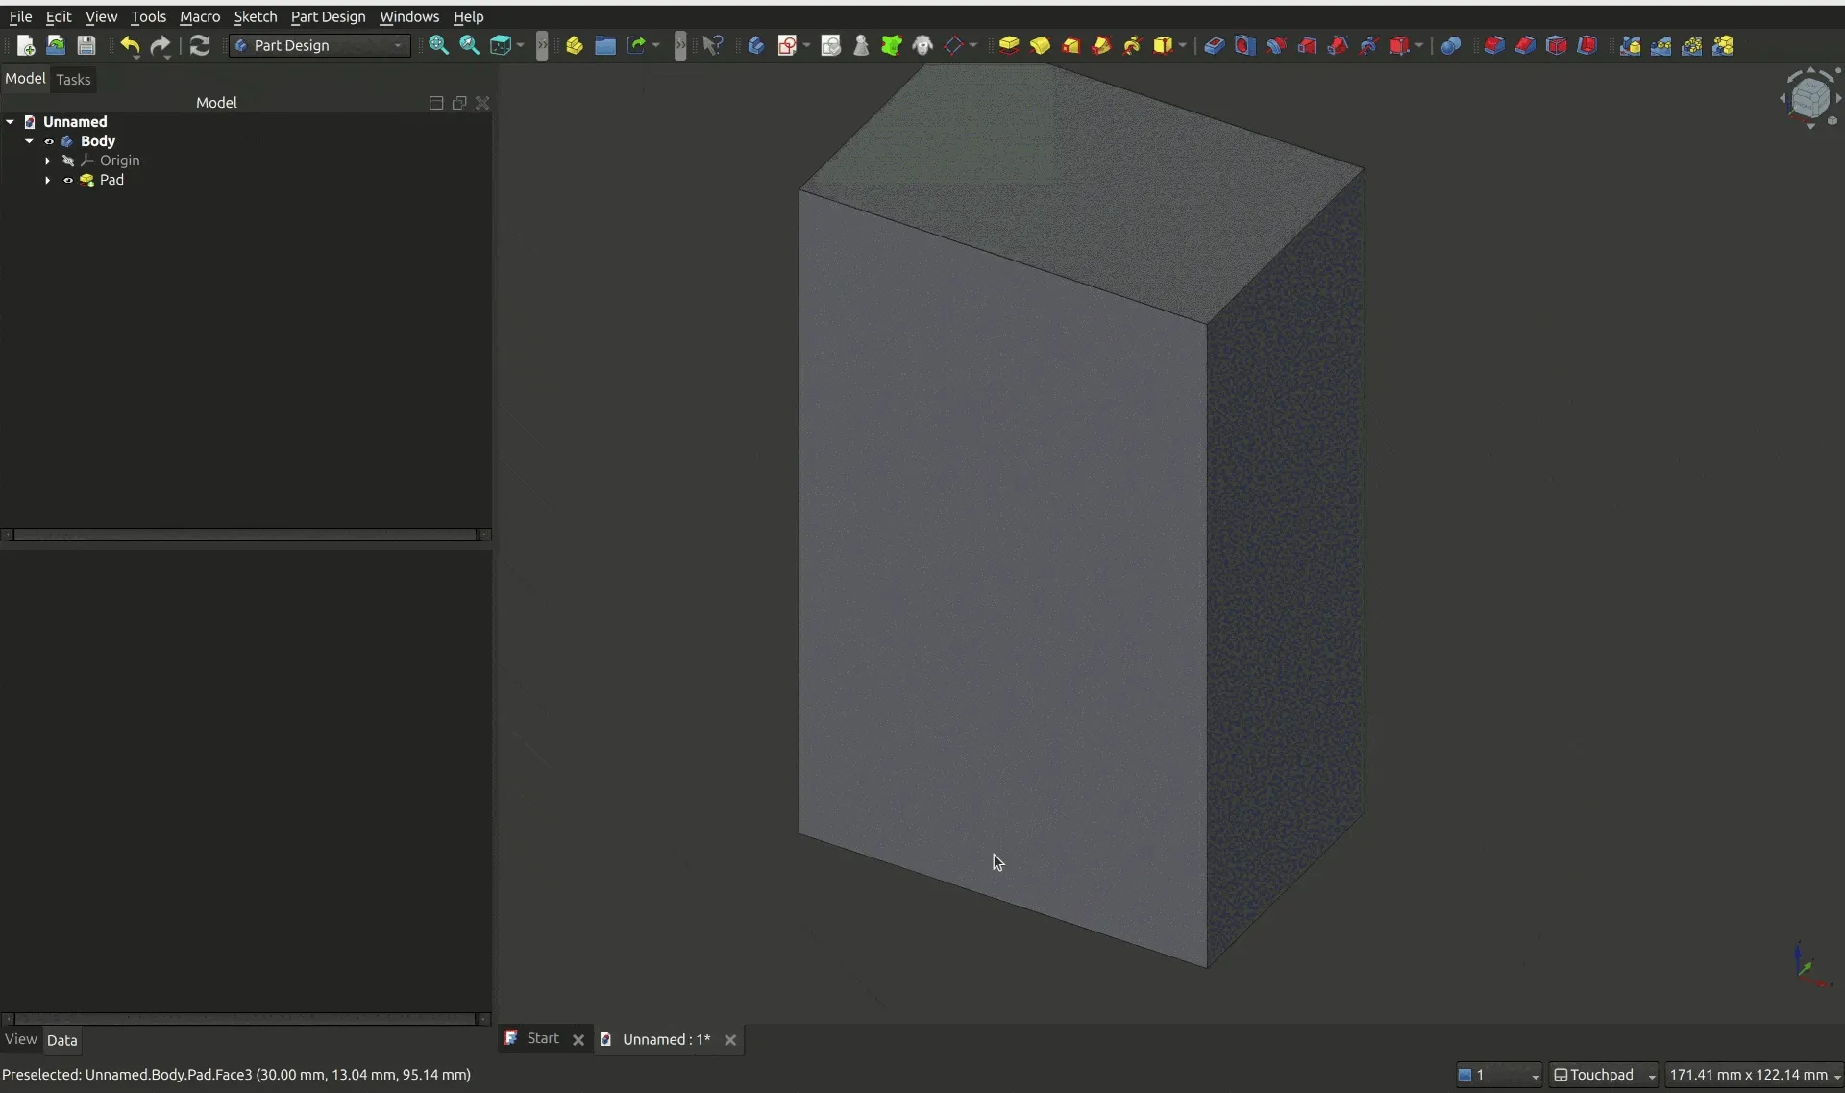Close the Unnamed : 1* document tab

click(x=730, y=1039)
